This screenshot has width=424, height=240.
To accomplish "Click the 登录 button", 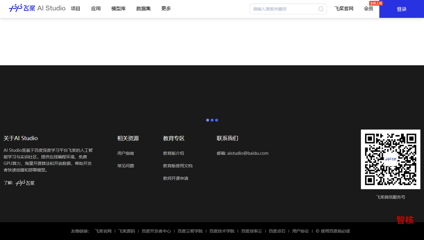I will 402,9.
